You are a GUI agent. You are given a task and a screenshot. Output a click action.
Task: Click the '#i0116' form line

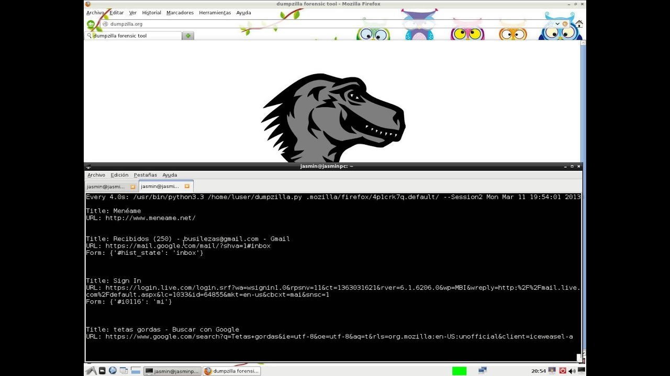coord(129,302)
